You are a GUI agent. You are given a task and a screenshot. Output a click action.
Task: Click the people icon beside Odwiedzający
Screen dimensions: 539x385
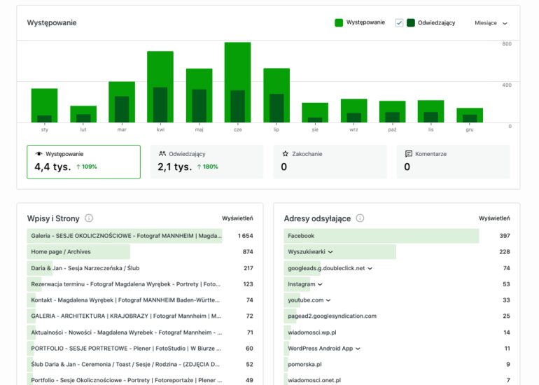click(x=162, y=153)
